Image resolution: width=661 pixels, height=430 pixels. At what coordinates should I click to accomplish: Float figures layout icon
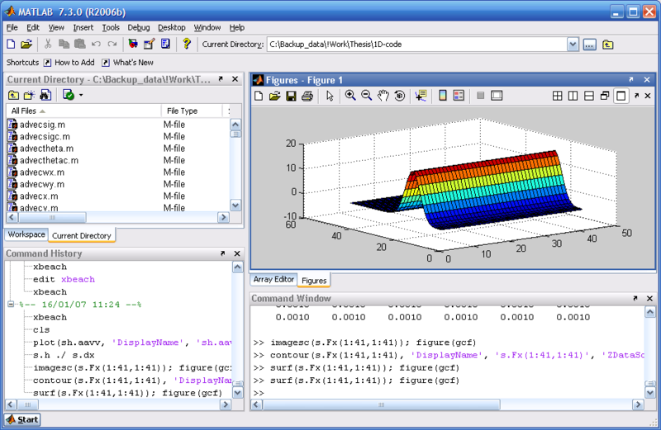click(605, 96)
